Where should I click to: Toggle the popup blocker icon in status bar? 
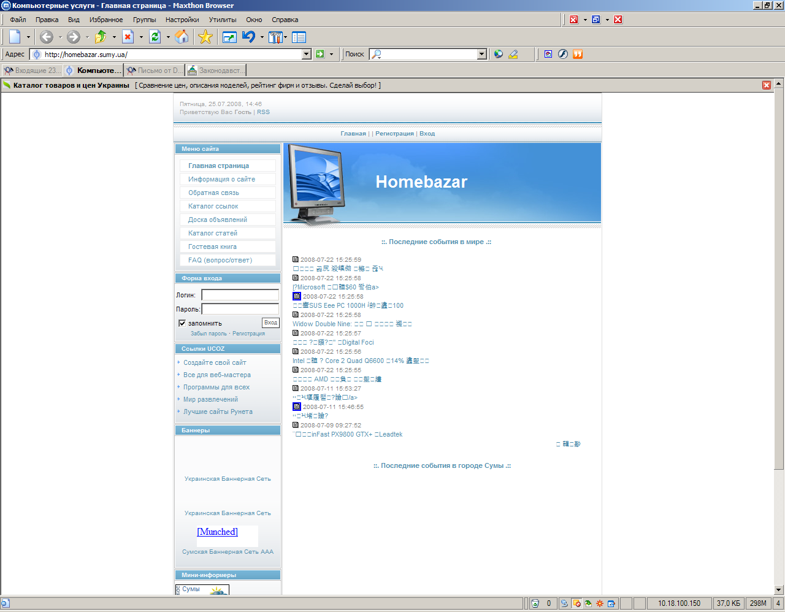pos(576,603)
